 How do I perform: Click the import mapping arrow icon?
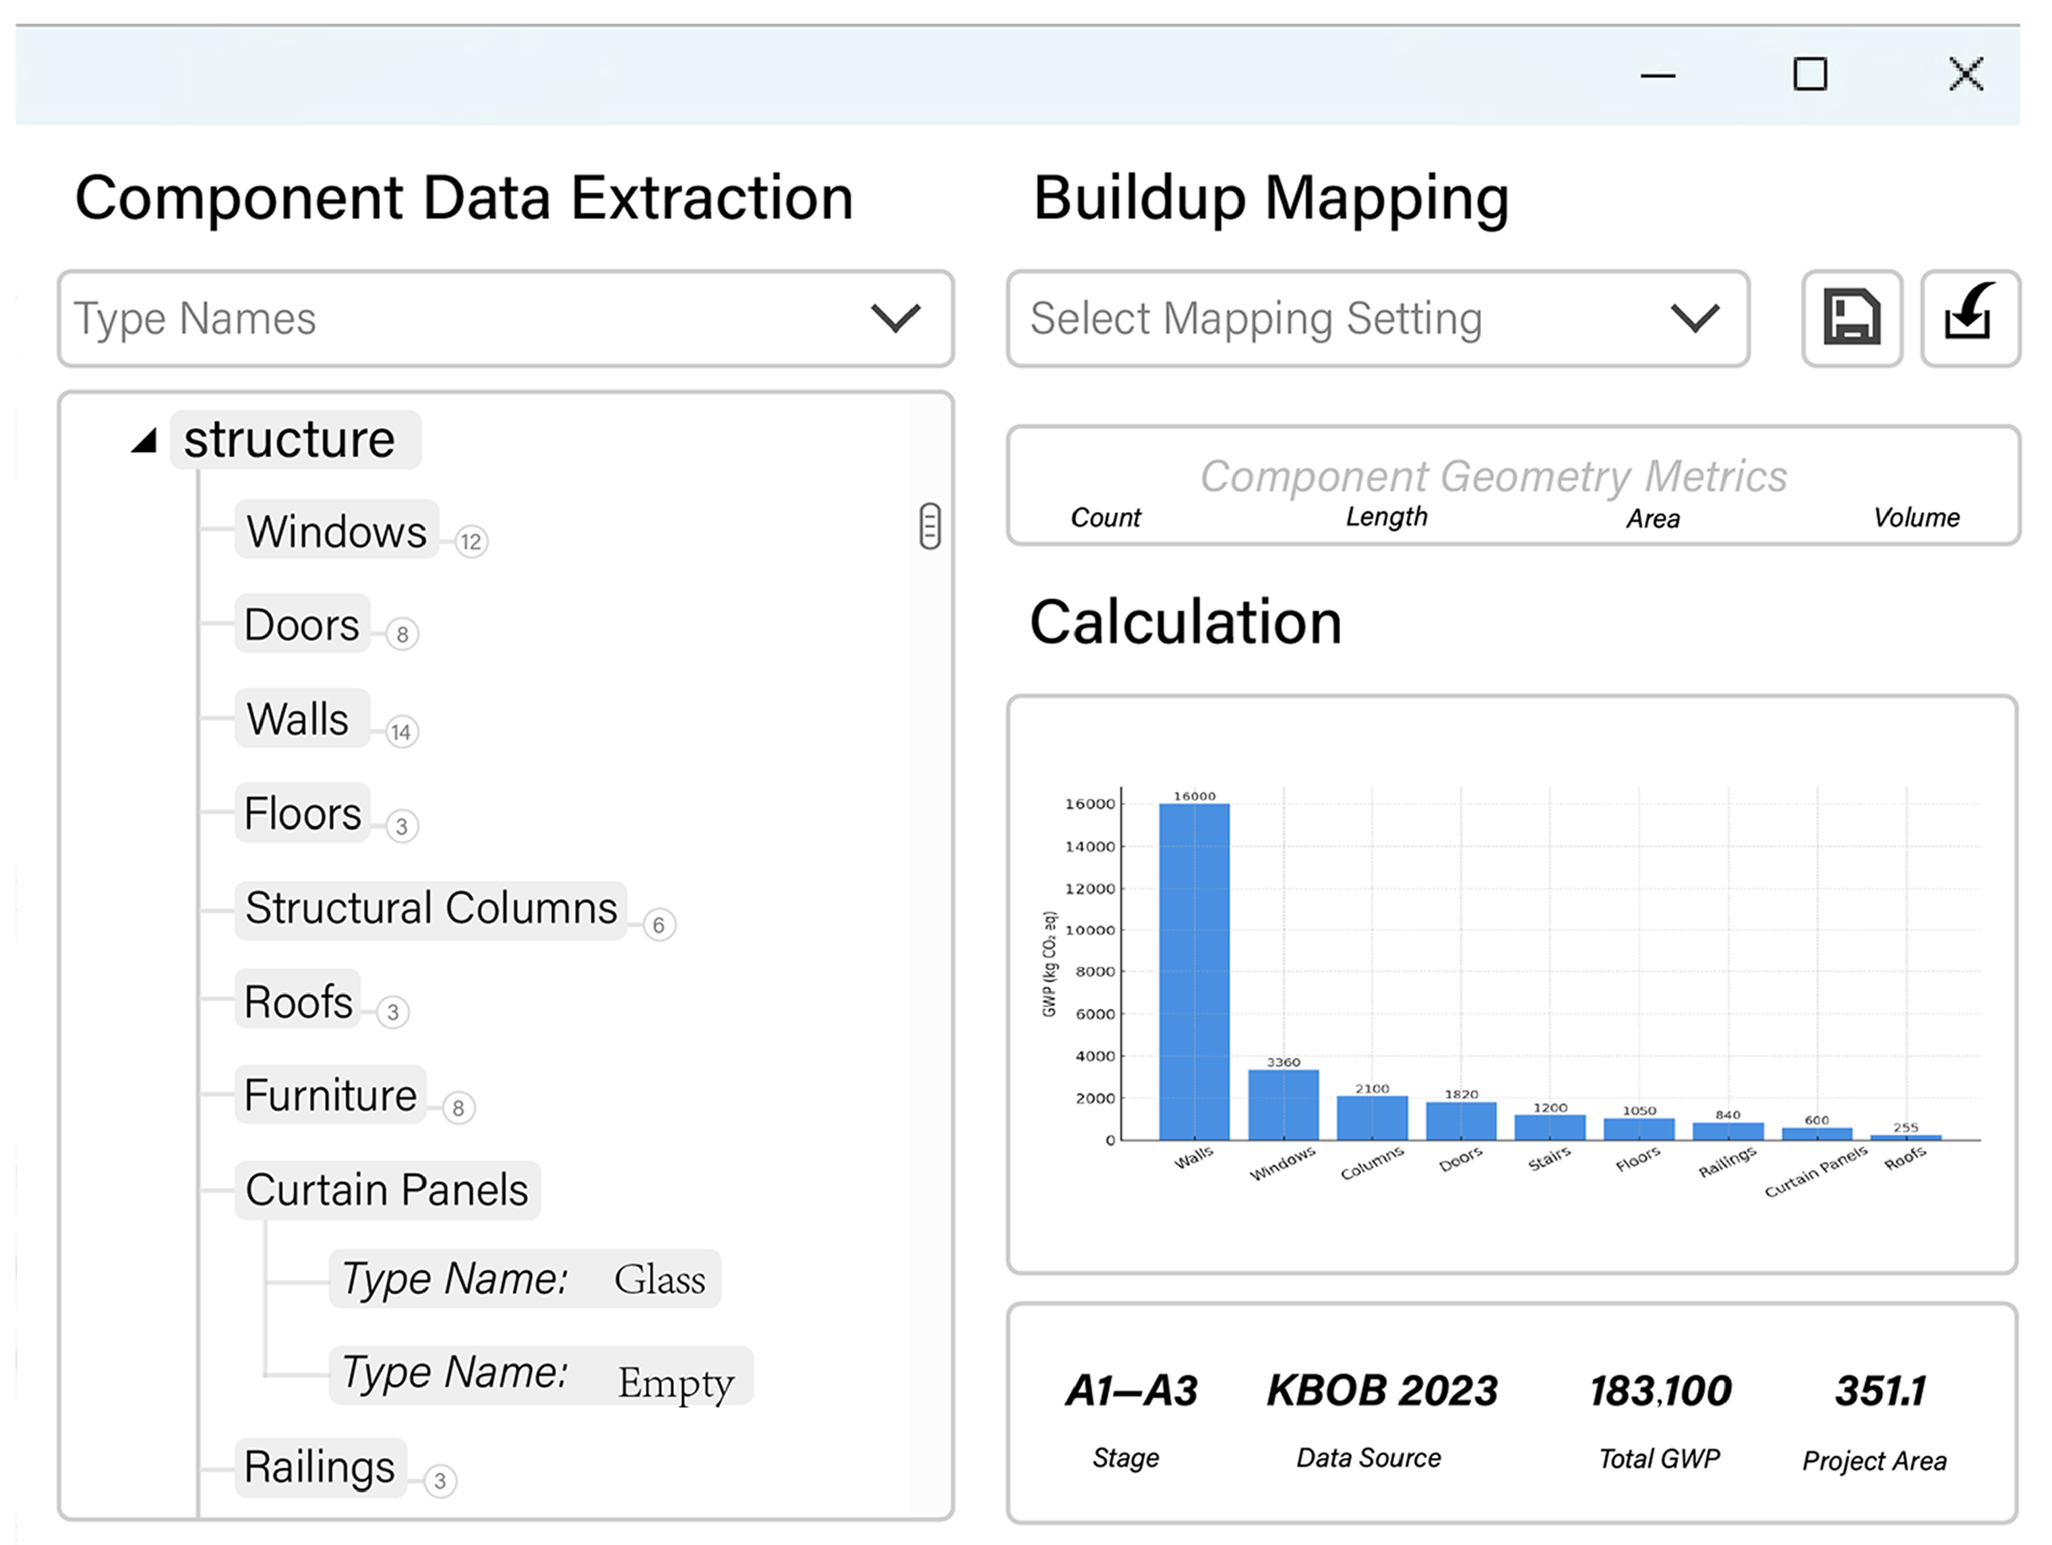[1970, 319]
